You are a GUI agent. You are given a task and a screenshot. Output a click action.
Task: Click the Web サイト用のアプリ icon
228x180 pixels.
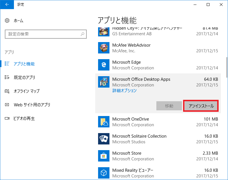(x=7, y=105)
